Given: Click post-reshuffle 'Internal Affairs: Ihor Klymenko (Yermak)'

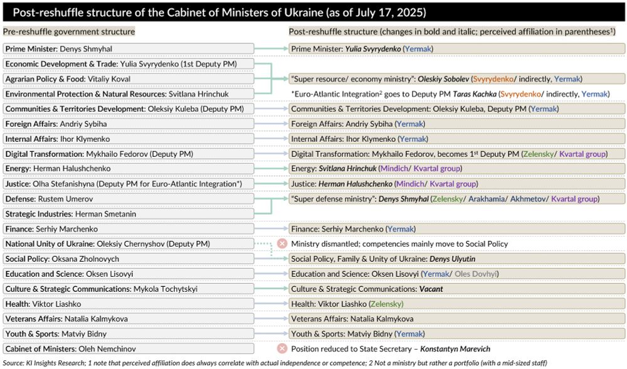Looking at the screenshot, I should 456,139.
